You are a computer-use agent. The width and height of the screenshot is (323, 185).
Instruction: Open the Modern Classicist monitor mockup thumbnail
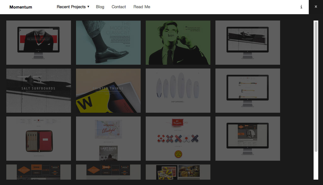click(38, 43)
